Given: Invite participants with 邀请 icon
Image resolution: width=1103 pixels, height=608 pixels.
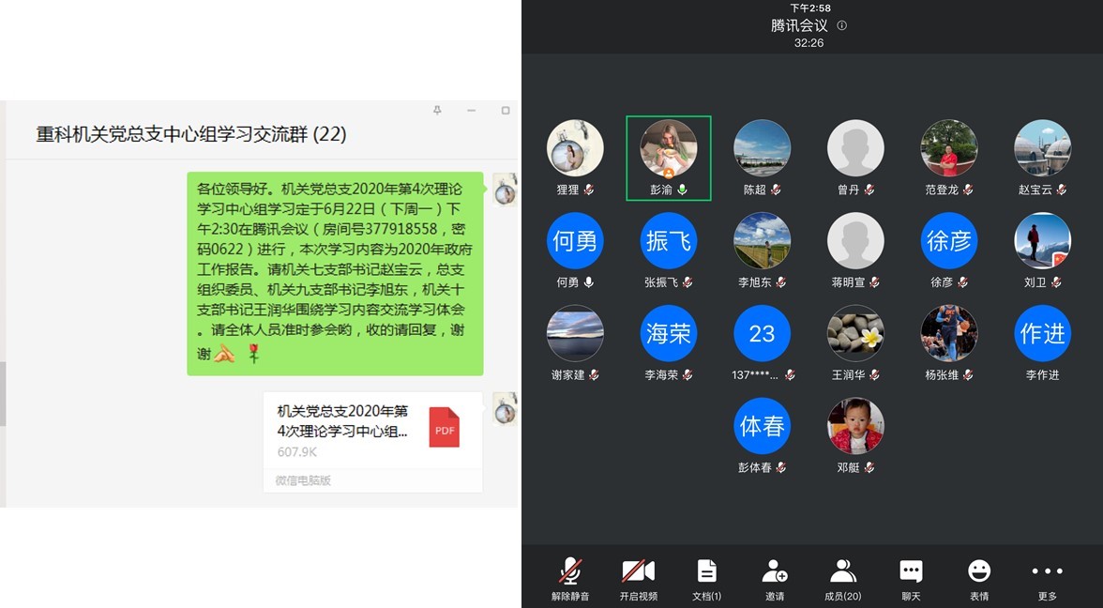Looking at the screenshot, I should pyautogui.click(x=775, y=579).
